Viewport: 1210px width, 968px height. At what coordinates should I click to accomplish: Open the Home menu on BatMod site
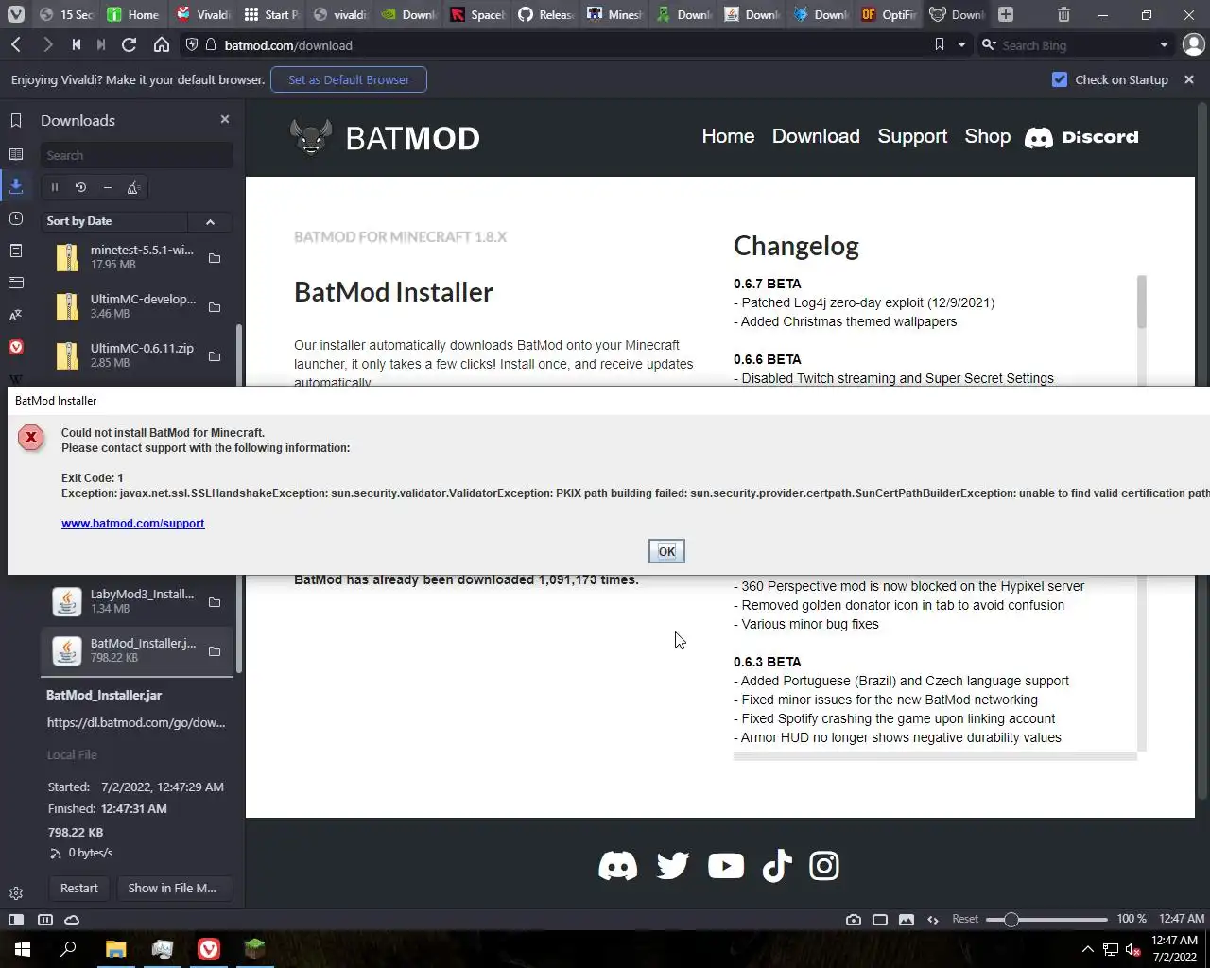tap(728, 136)
